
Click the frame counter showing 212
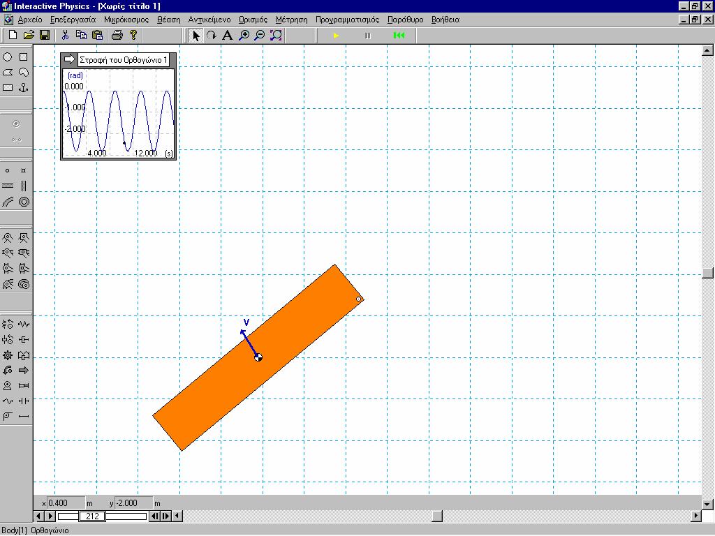(92, 516)
